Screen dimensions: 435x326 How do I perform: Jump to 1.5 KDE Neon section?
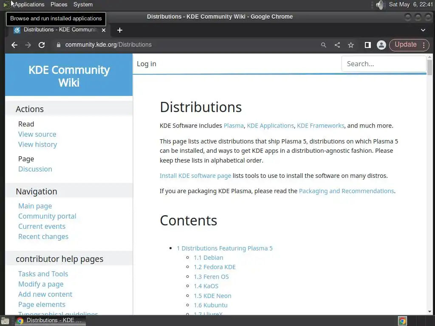pyautogui.click(x=212, y=296)
